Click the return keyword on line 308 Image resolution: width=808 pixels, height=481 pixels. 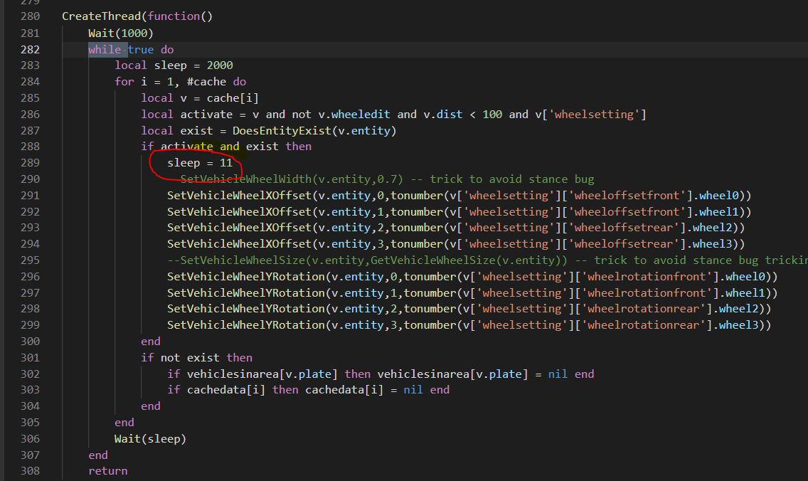coord(108,470)
